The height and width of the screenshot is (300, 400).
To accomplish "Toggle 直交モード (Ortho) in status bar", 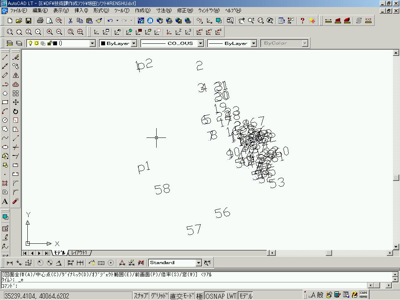I will pyautogui.click(x=182, y=296).
